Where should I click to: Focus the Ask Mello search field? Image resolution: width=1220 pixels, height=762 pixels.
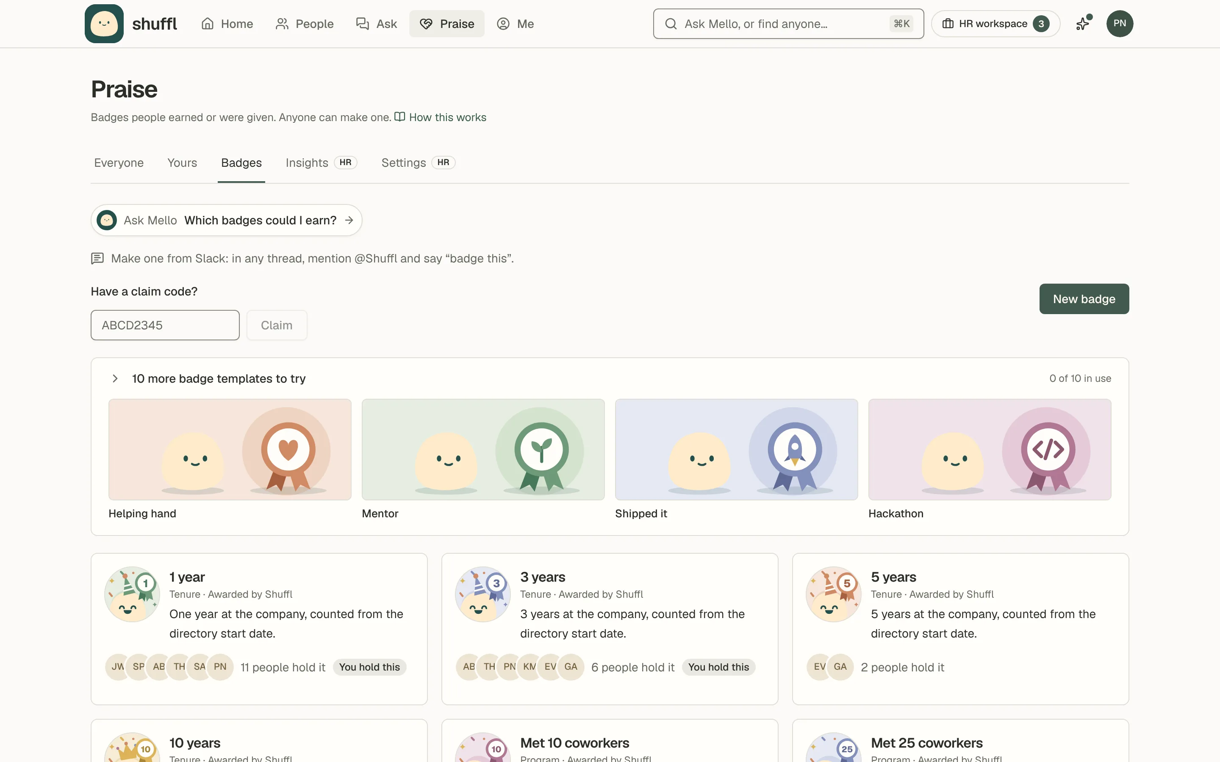pos(788,24)
